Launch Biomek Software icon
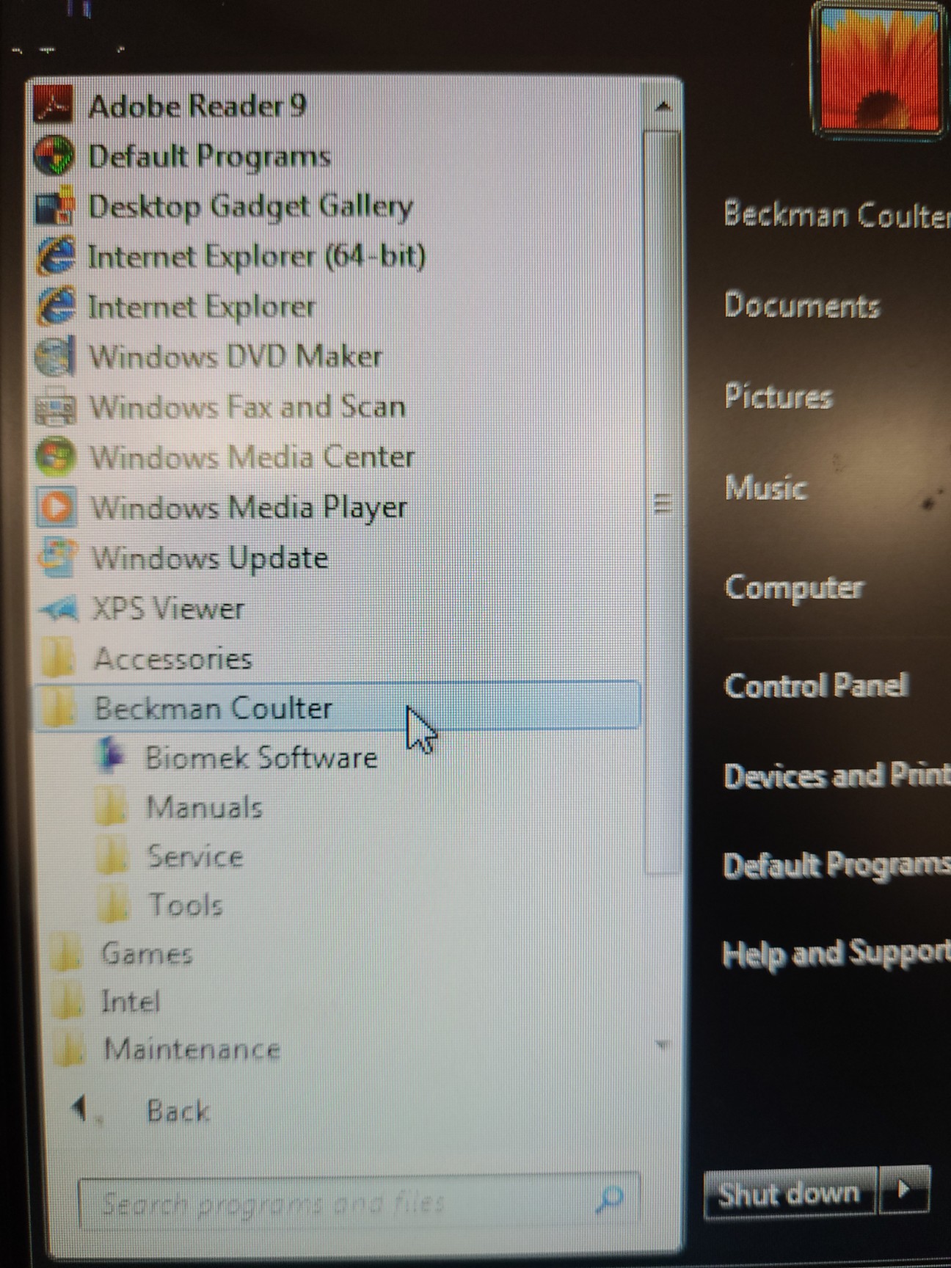The image size is (951, 1268). click(x=112, y=757)
